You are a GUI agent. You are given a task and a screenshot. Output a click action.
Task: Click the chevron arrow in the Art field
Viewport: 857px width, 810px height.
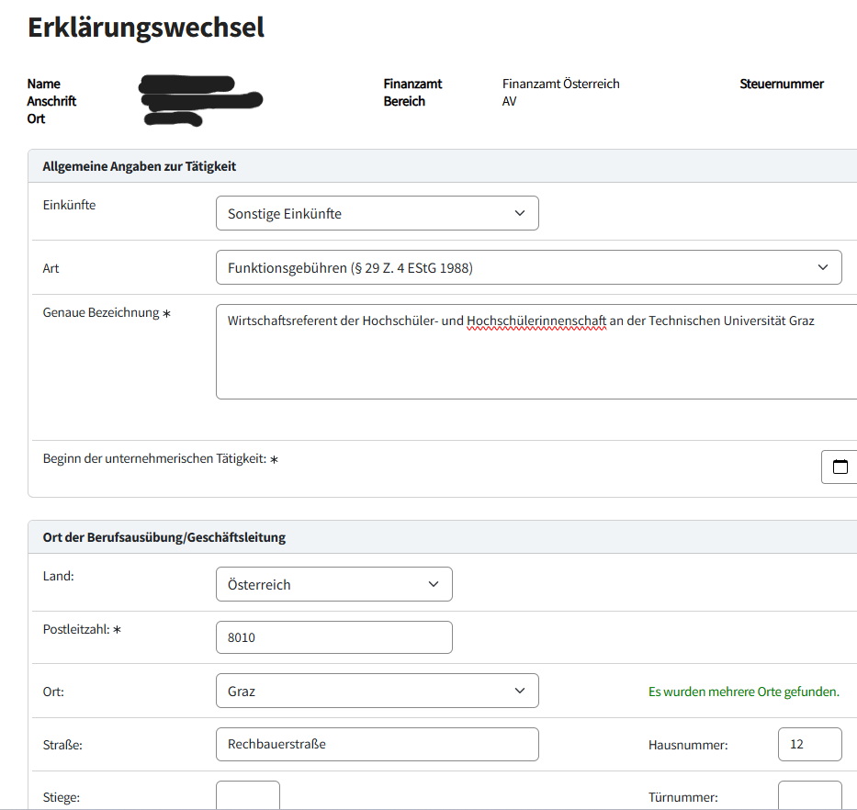822,267
